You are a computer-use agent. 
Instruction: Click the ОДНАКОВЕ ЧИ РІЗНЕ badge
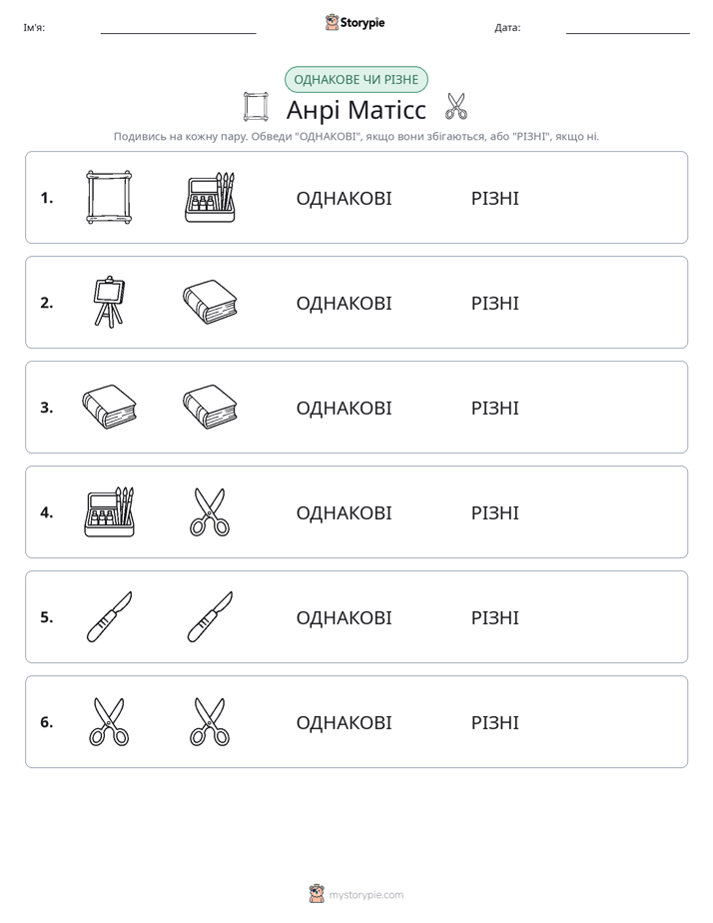click(356, 80)
